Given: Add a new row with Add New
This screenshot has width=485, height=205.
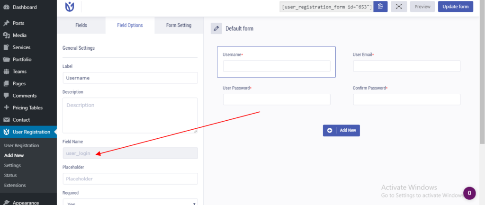Looking at the screenshot, I should coord(341,131).
